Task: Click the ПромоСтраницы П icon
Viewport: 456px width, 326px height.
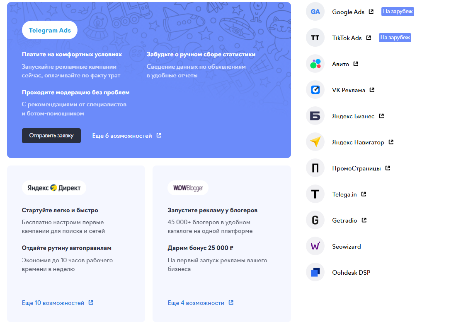Action: coord(315,168)
